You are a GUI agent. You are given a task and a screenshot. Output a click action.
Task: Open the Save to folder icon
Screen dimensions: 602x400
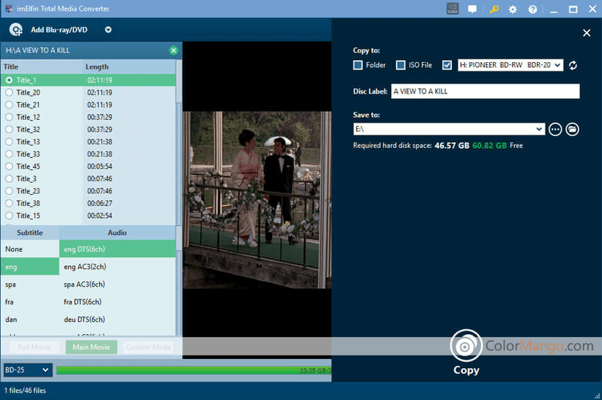pyautogui.click(x=573, y=129)
